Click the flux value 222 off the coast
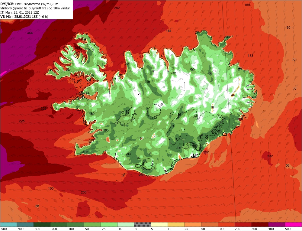The image size is (302, 231). pos(206,152)
